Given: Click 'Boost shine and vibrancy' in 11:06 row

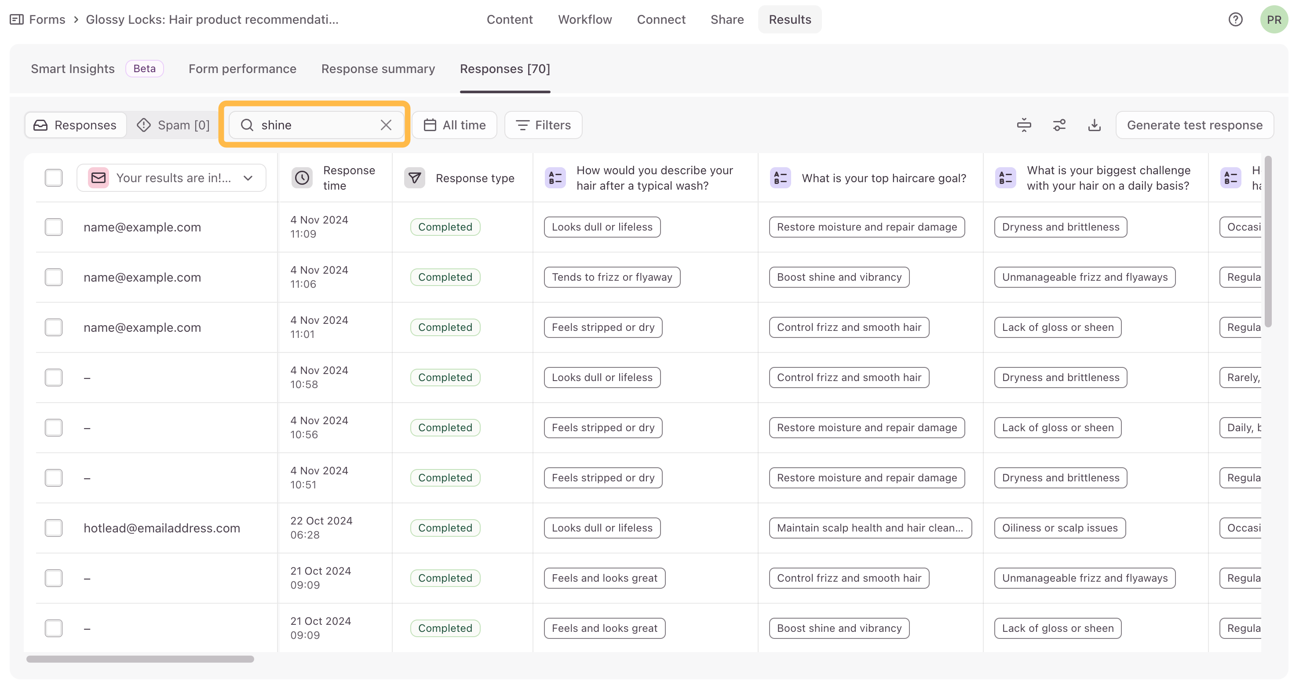Looking at the screenshot, I should 839,277.
